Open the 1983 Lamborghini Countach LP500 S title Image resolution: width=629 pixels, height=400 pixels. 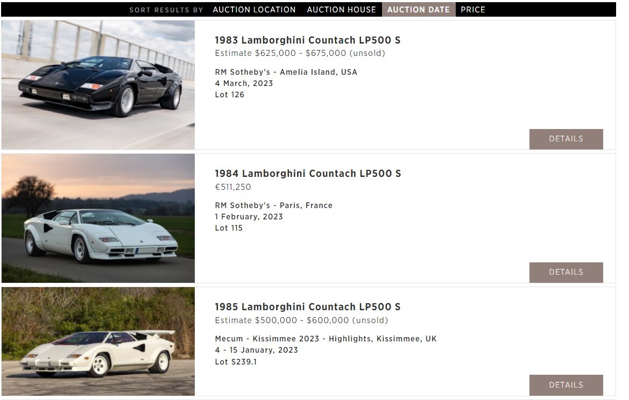point(308,40)
